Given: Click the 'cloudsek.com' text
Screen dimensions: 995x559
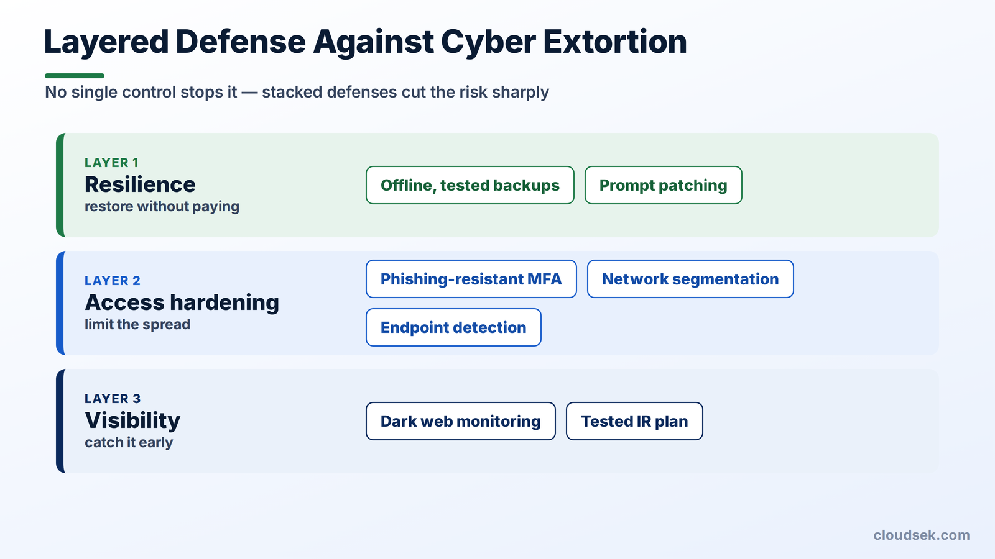Looking at the screenshot, I should coord(922,535).
